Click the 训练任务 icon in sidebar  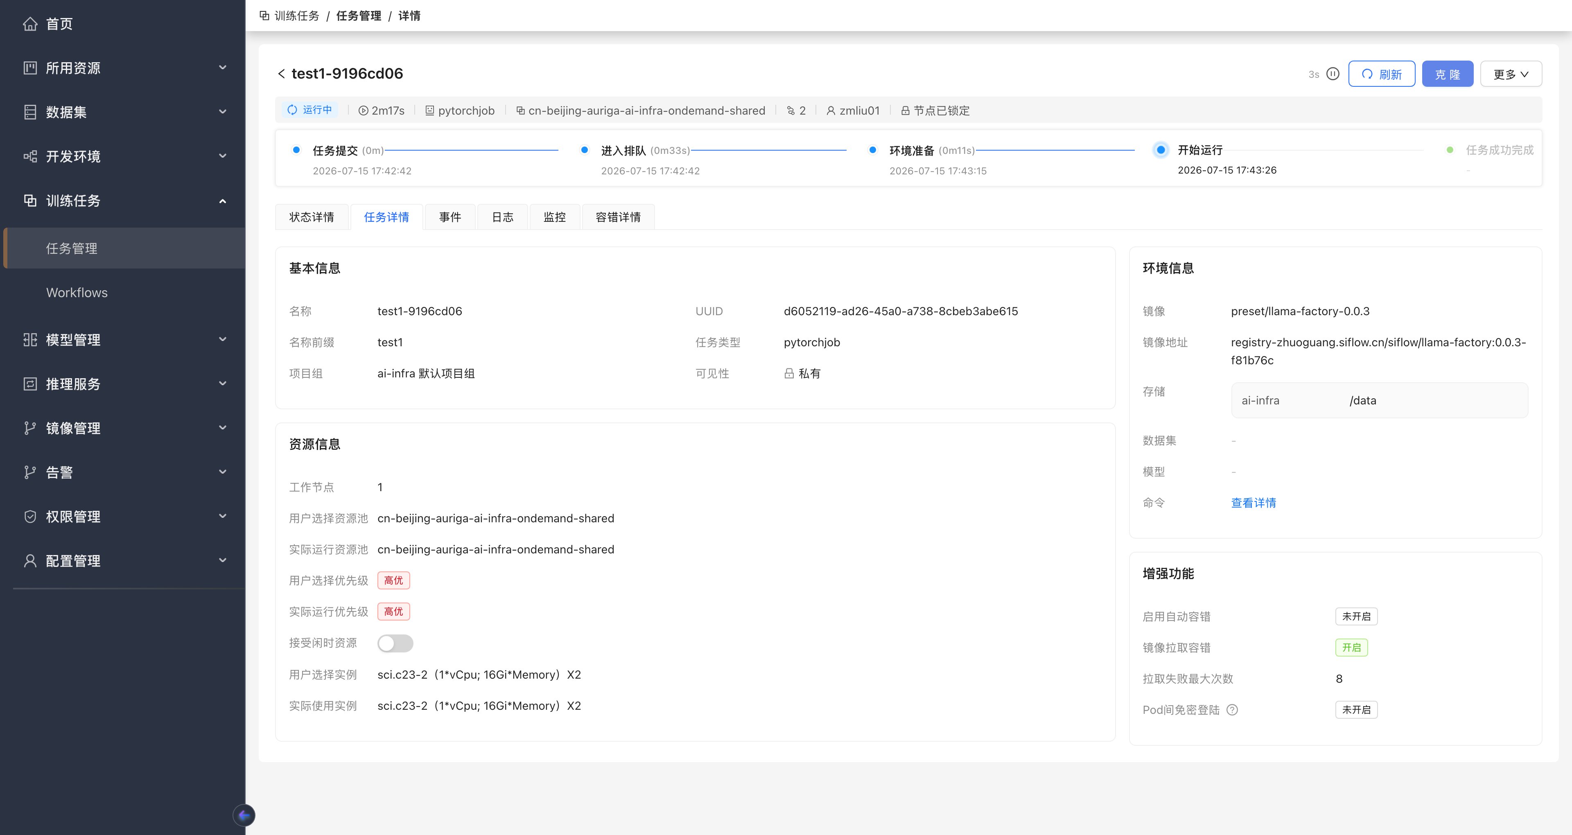[30, 200]
